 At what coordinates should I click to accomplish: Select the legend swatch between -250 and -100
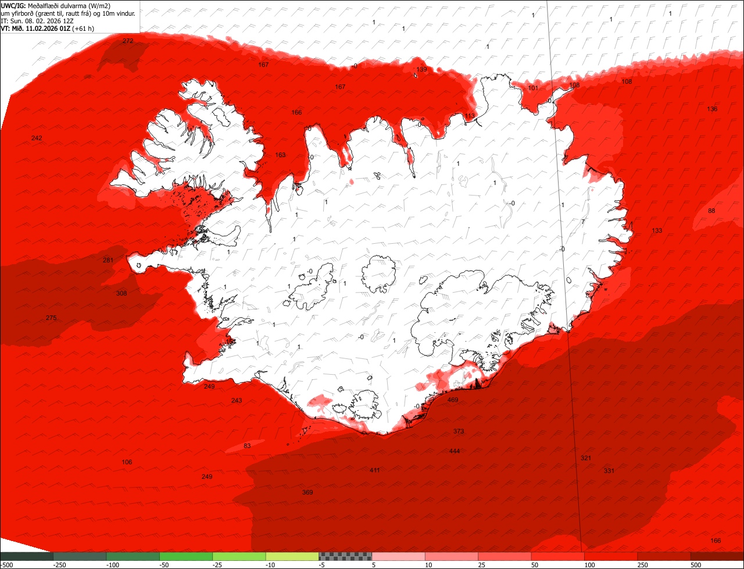tap(79, 556)
